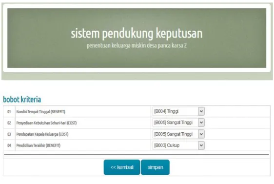
Task: Open the Kondisi Tempat Tinggal weight dropdown
Action: pos(178,111)
